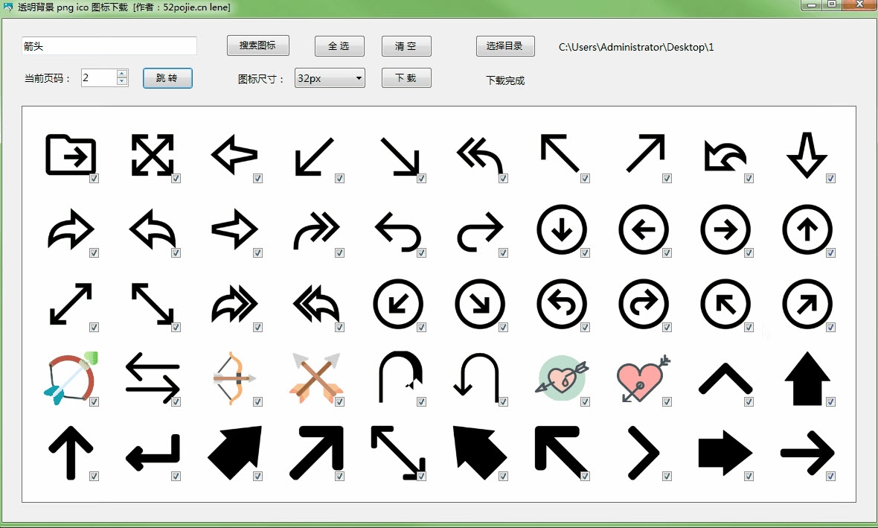The height and width of the screenshot is (528, 878).
Task: Decrease page number with down spinner arrow
Action: tap(122, 82)
